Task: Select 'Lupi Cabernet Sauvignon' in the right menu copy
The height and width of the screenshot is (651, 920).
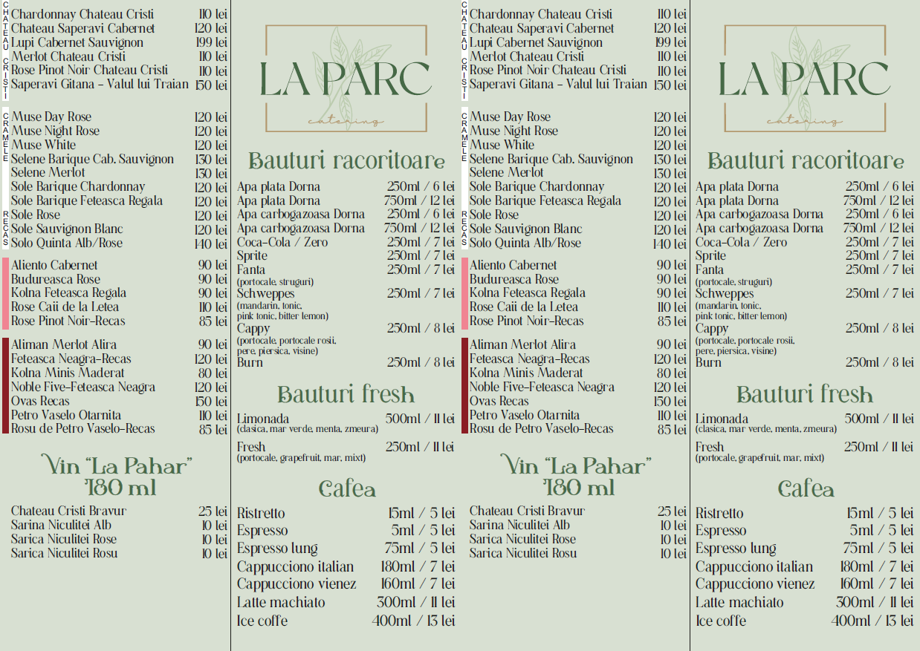Action: (536, 42)
